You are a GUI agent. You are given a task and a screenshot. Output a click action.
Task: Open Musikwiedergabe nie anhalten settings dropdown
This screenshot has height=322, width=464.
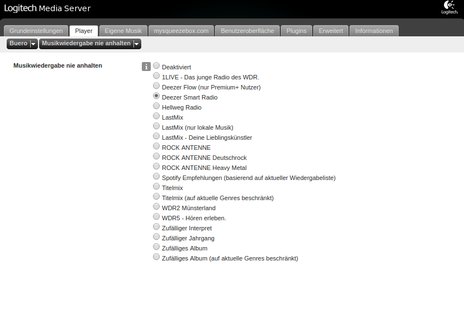tap(90, 44)
